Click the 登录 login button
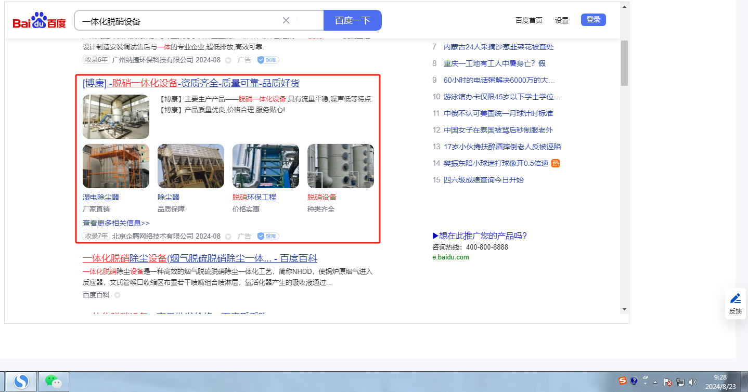The width and height of the screenshot is (748, 392). click(x=594, y=20)
